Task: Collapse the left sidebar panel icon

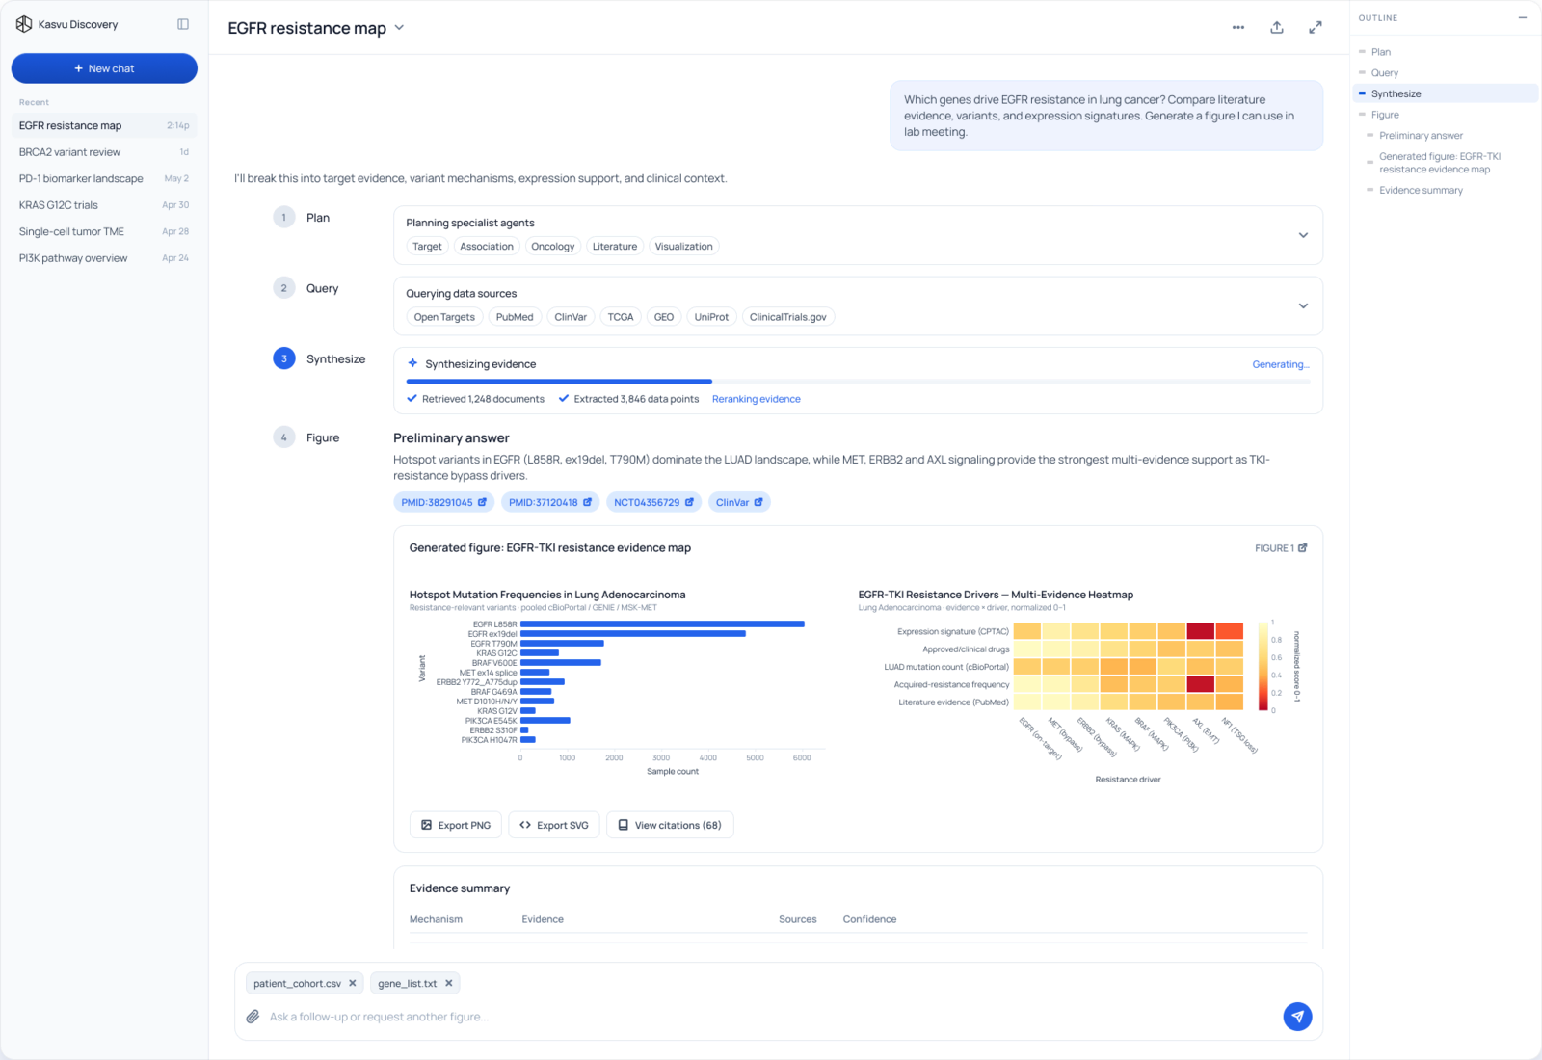Action: click(x=183, y=24)
